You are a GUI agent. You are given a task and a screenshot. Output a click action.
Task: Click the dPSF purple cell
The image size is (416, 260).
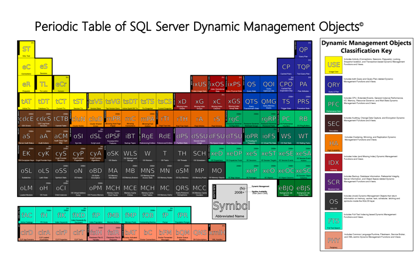pos(113,136)
